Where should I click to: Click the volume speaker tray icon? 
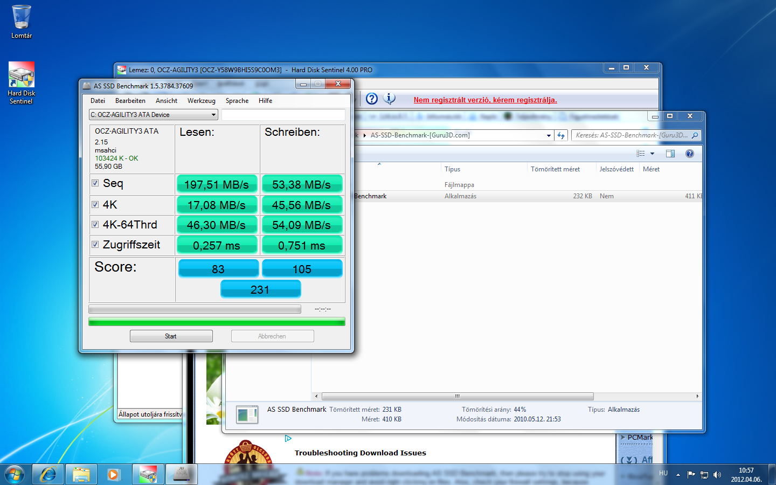coord(717,475)
